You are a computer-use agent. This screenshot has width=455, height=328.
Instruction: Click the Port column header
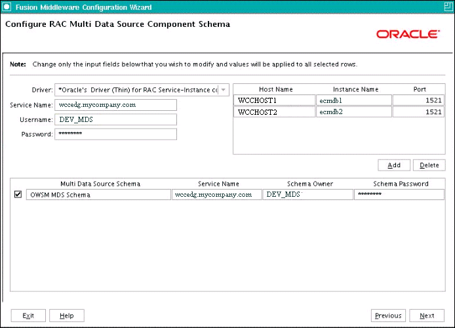point(420,89)
